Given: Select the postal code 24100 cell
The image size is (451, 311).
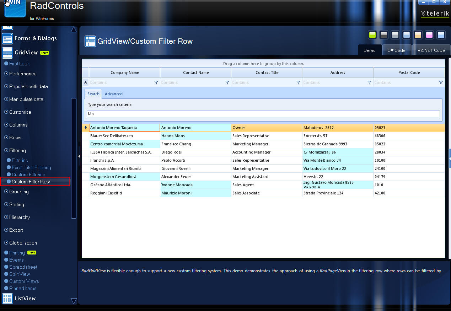Looking at the screenshot, I should pyautogui.click(x=409, y=168).
